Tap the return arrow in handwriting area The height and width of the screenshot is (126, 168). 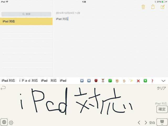coord(3,88)
